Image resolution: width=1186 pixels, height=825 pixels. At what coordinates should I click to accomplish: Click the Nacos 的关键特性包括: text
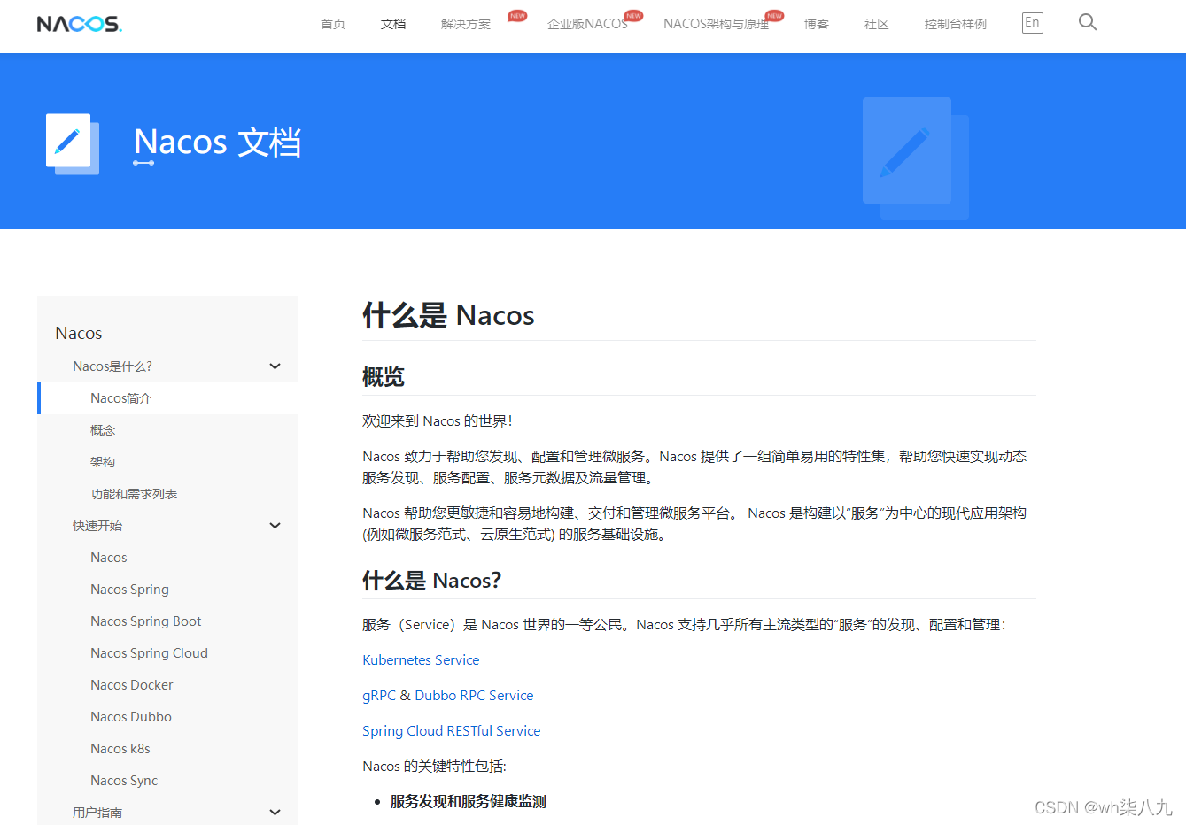coord(434,767)
